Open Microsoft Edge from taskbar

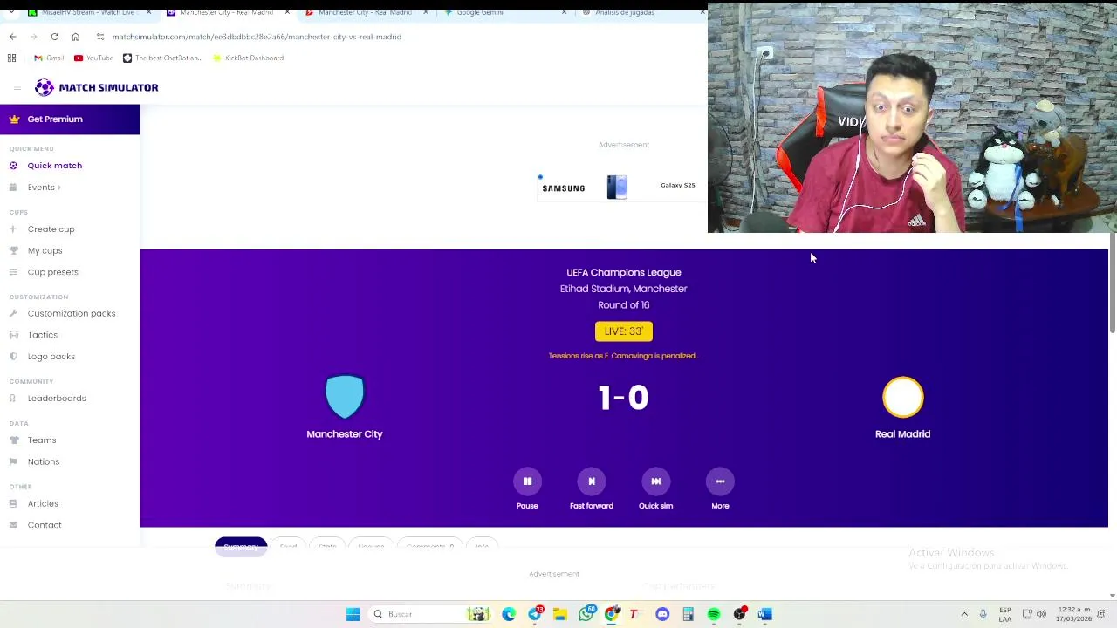(509, 614)
